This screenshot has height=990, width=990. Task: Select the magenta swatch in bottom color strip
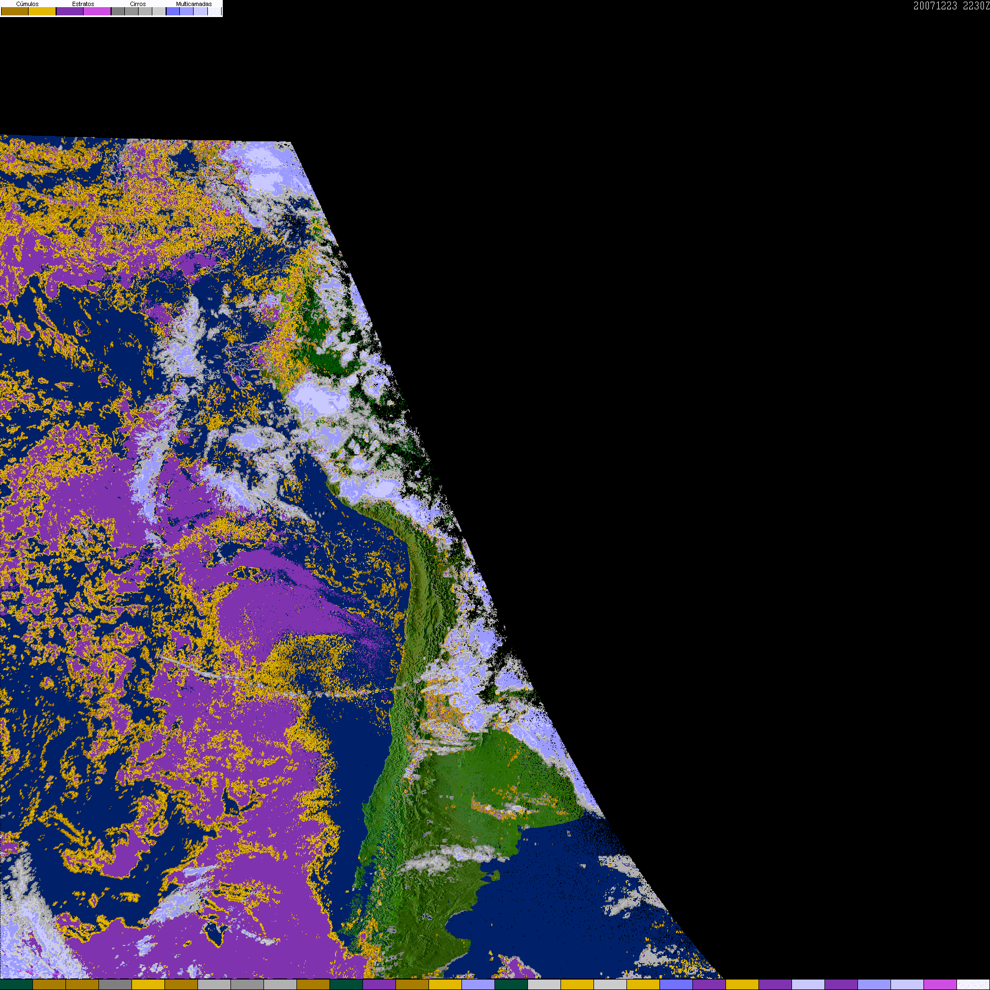(x=940, y=985)
